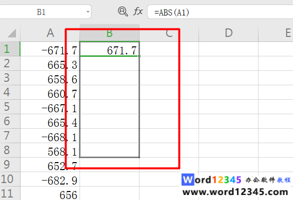Select column B header

(x=109, y=33)
